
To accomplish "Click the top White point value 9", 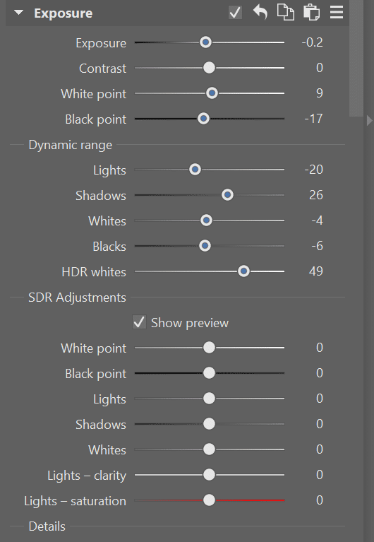I will 320,93.
